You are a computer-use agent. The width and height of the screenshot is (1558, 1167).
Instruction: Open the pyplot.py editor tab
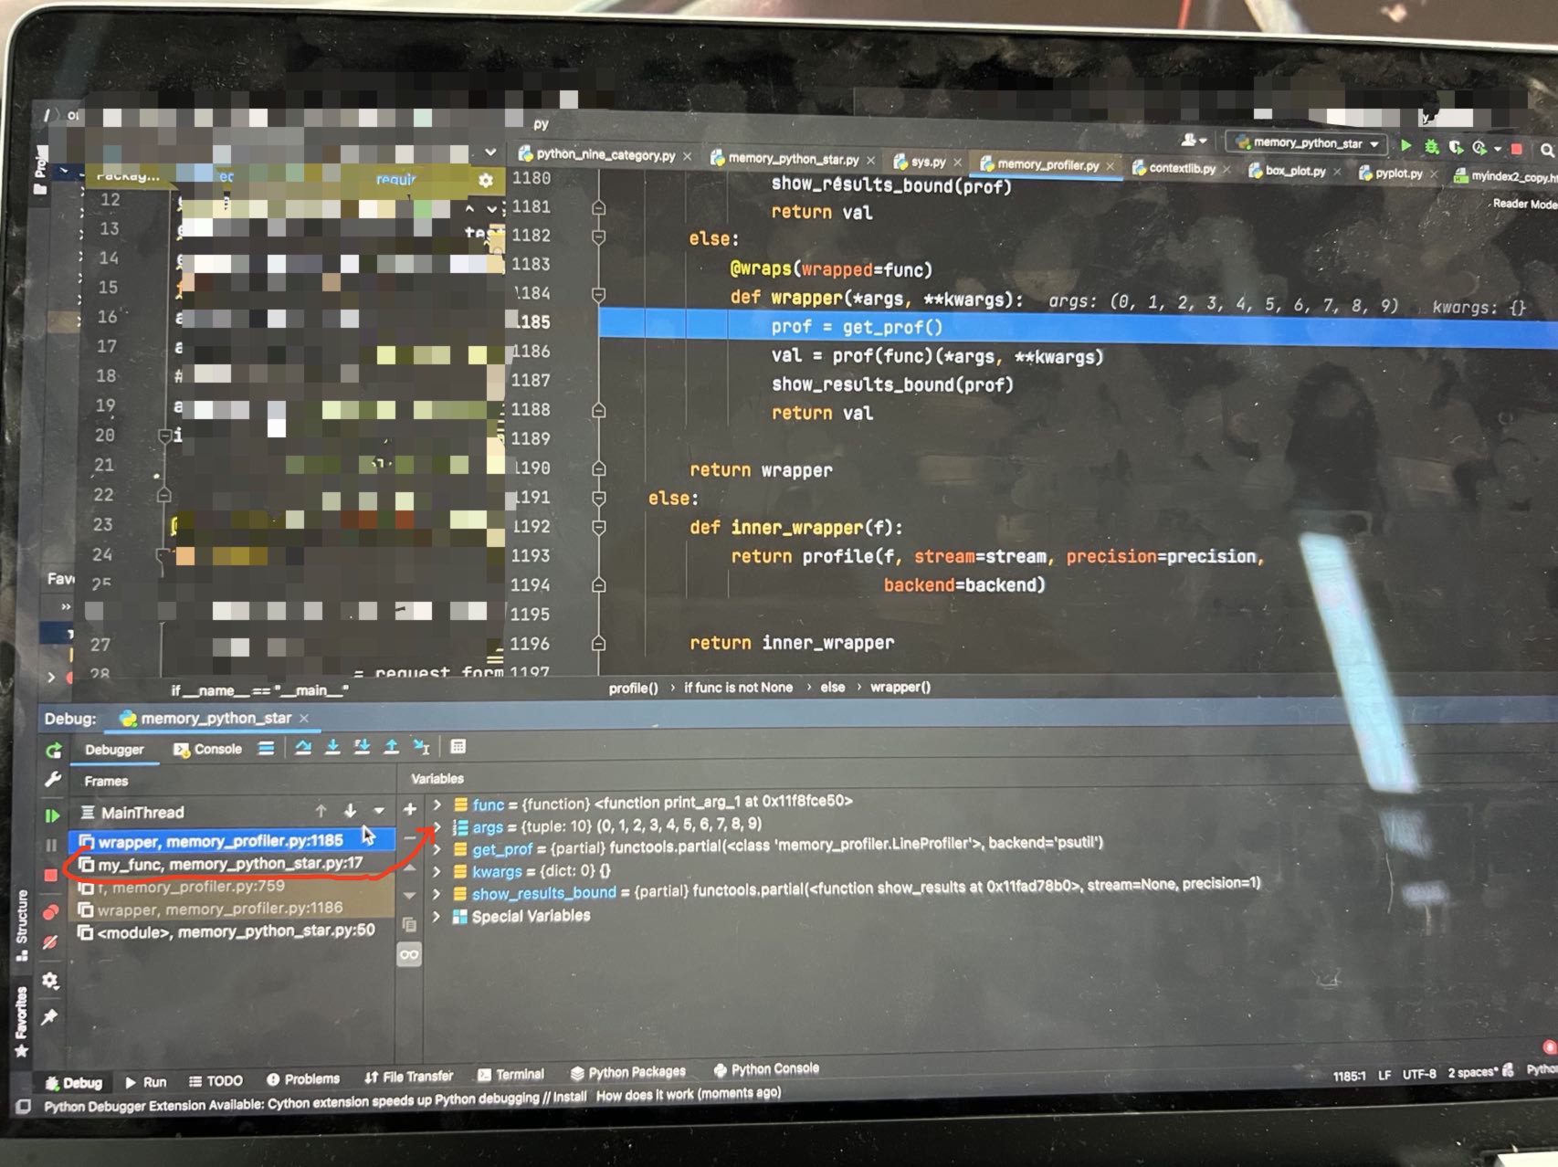click(1398, 173)
